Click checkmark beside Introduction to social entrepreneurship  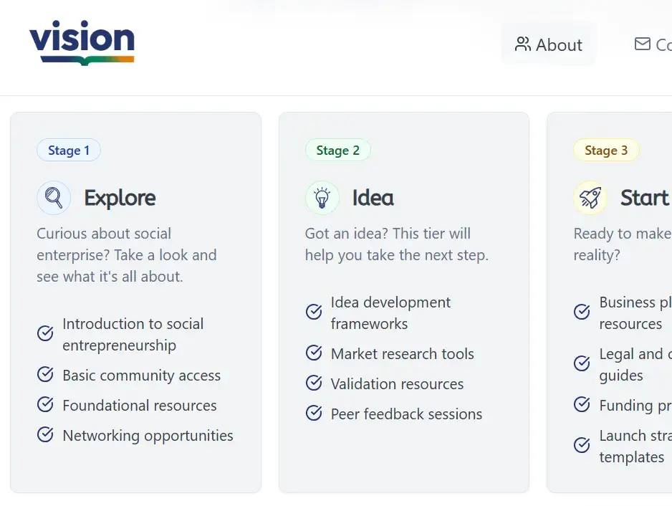click(45, 334)
